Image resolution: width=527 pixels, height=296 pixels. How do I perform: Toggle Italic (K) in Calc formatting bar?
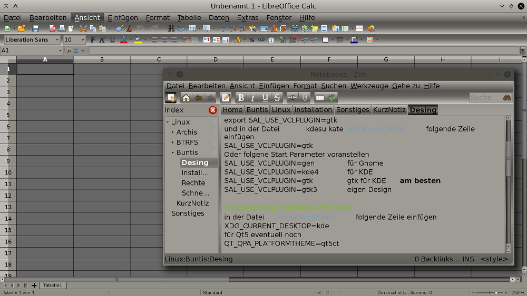click(x=102, y=40)
